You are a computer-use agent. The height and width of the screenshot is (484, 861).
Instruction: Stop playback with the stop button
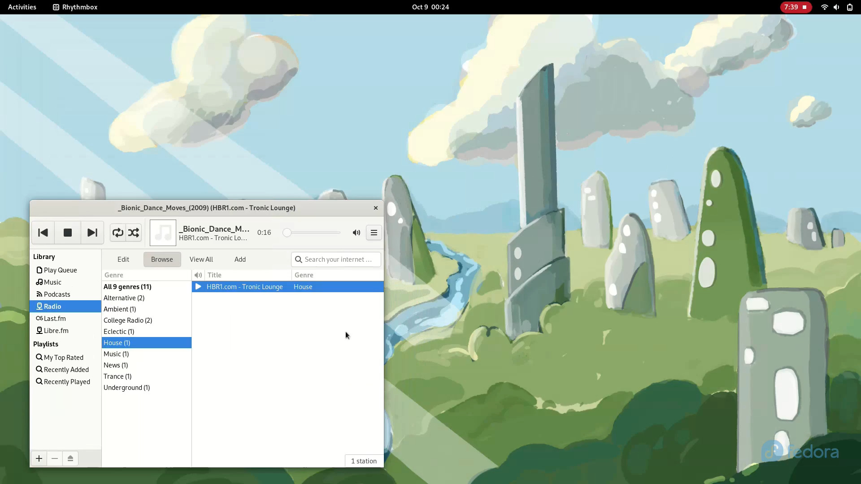(x=68, y=233)
